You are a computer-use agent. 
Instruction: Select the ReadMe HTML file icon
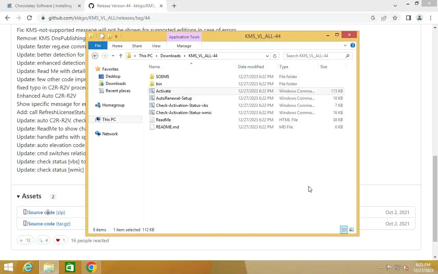tap(152, 120)
